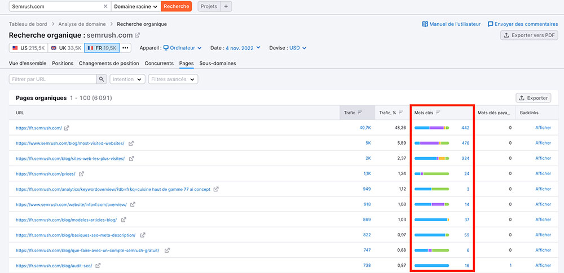Switch to Sous-domaines tab
This screenshot has width=564, height=273.
pyautogui.click(x=218, y=63)
